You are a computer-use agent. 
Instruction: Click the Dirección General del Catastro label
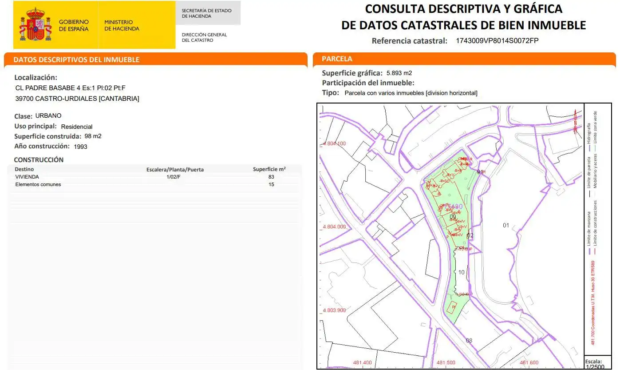[x=204, y=37]
